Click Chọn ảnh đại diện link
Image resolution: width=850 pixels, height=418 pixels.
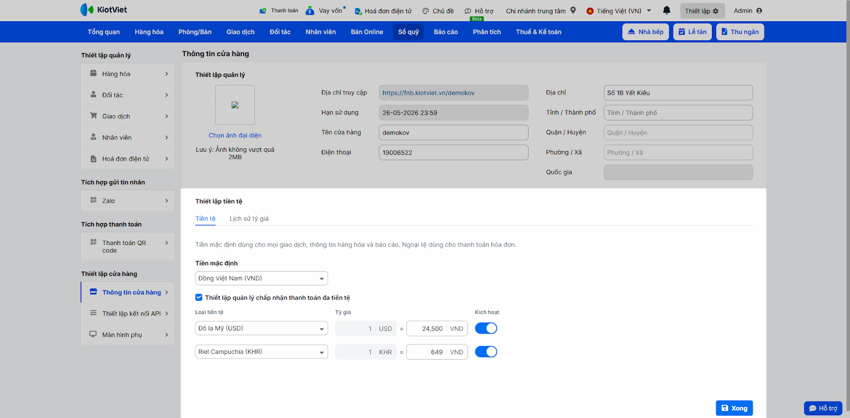tap(235, 135)
